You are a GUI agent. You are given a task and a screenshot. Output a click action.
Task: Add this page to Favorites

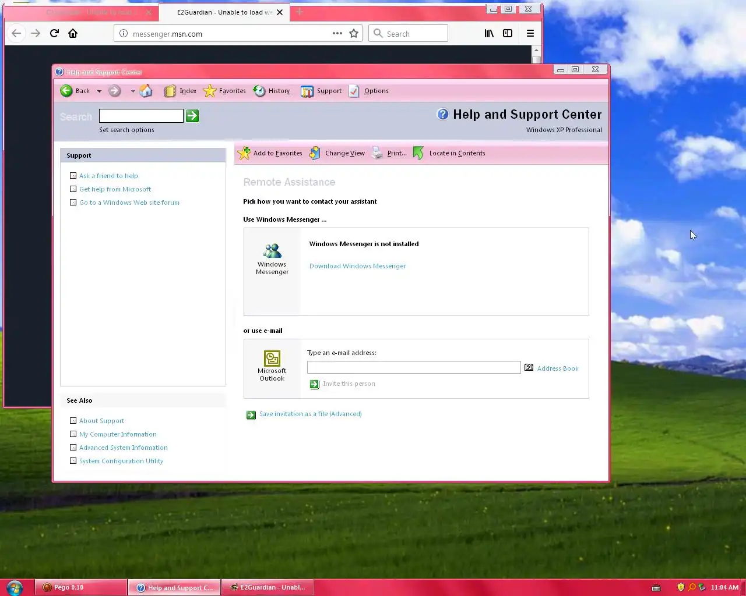(270, 153)
